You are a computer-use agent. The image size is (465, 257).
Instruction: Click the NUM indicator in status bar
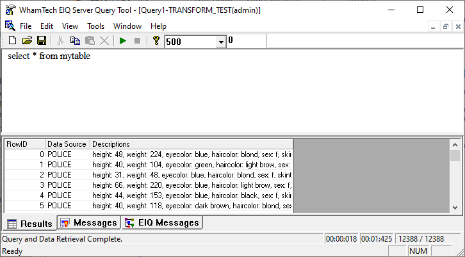click(x=418, y=251)
